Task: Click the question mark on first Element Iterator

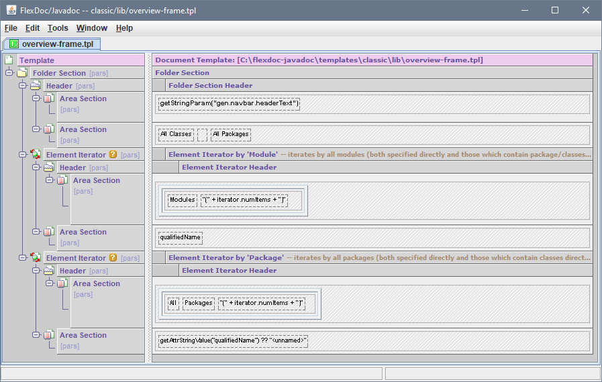Action: [x=113, y=155]
